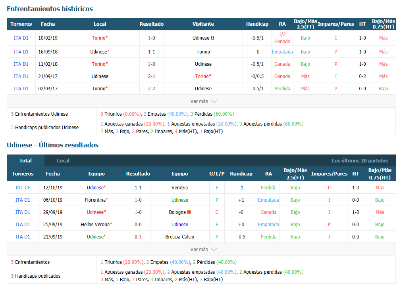Click the 0-0 result of Hellas Verona match
401x288 pixels.
click(x=138, y=225)
